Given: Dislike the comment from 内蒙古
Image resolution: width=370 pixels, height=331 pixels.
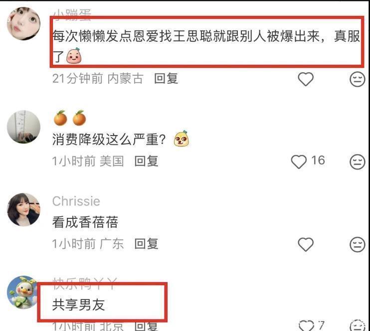Looking at the screenshot, I should click(x=357, y=79).
